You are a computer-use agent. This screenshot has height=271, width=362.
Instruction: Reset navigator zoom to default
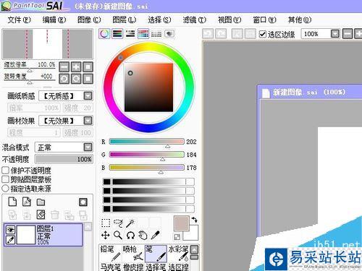point(88,66)
